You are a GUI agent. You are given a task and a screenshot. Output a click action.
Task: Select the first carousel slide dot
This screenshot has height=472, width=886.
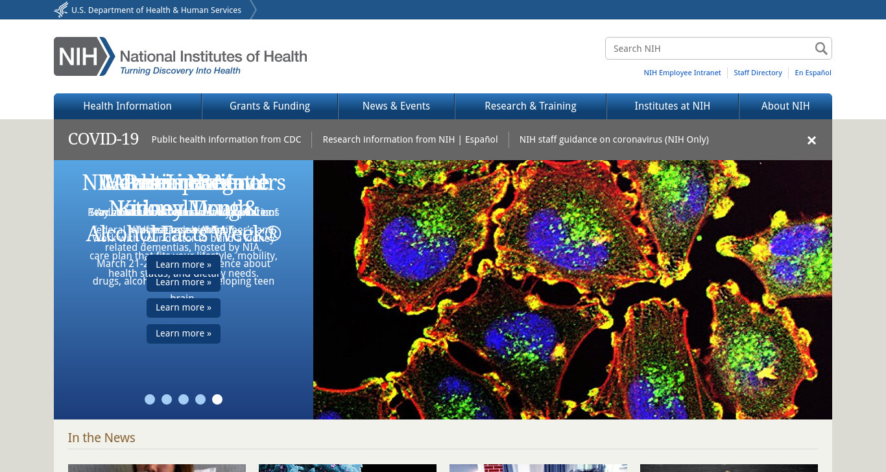150,399
